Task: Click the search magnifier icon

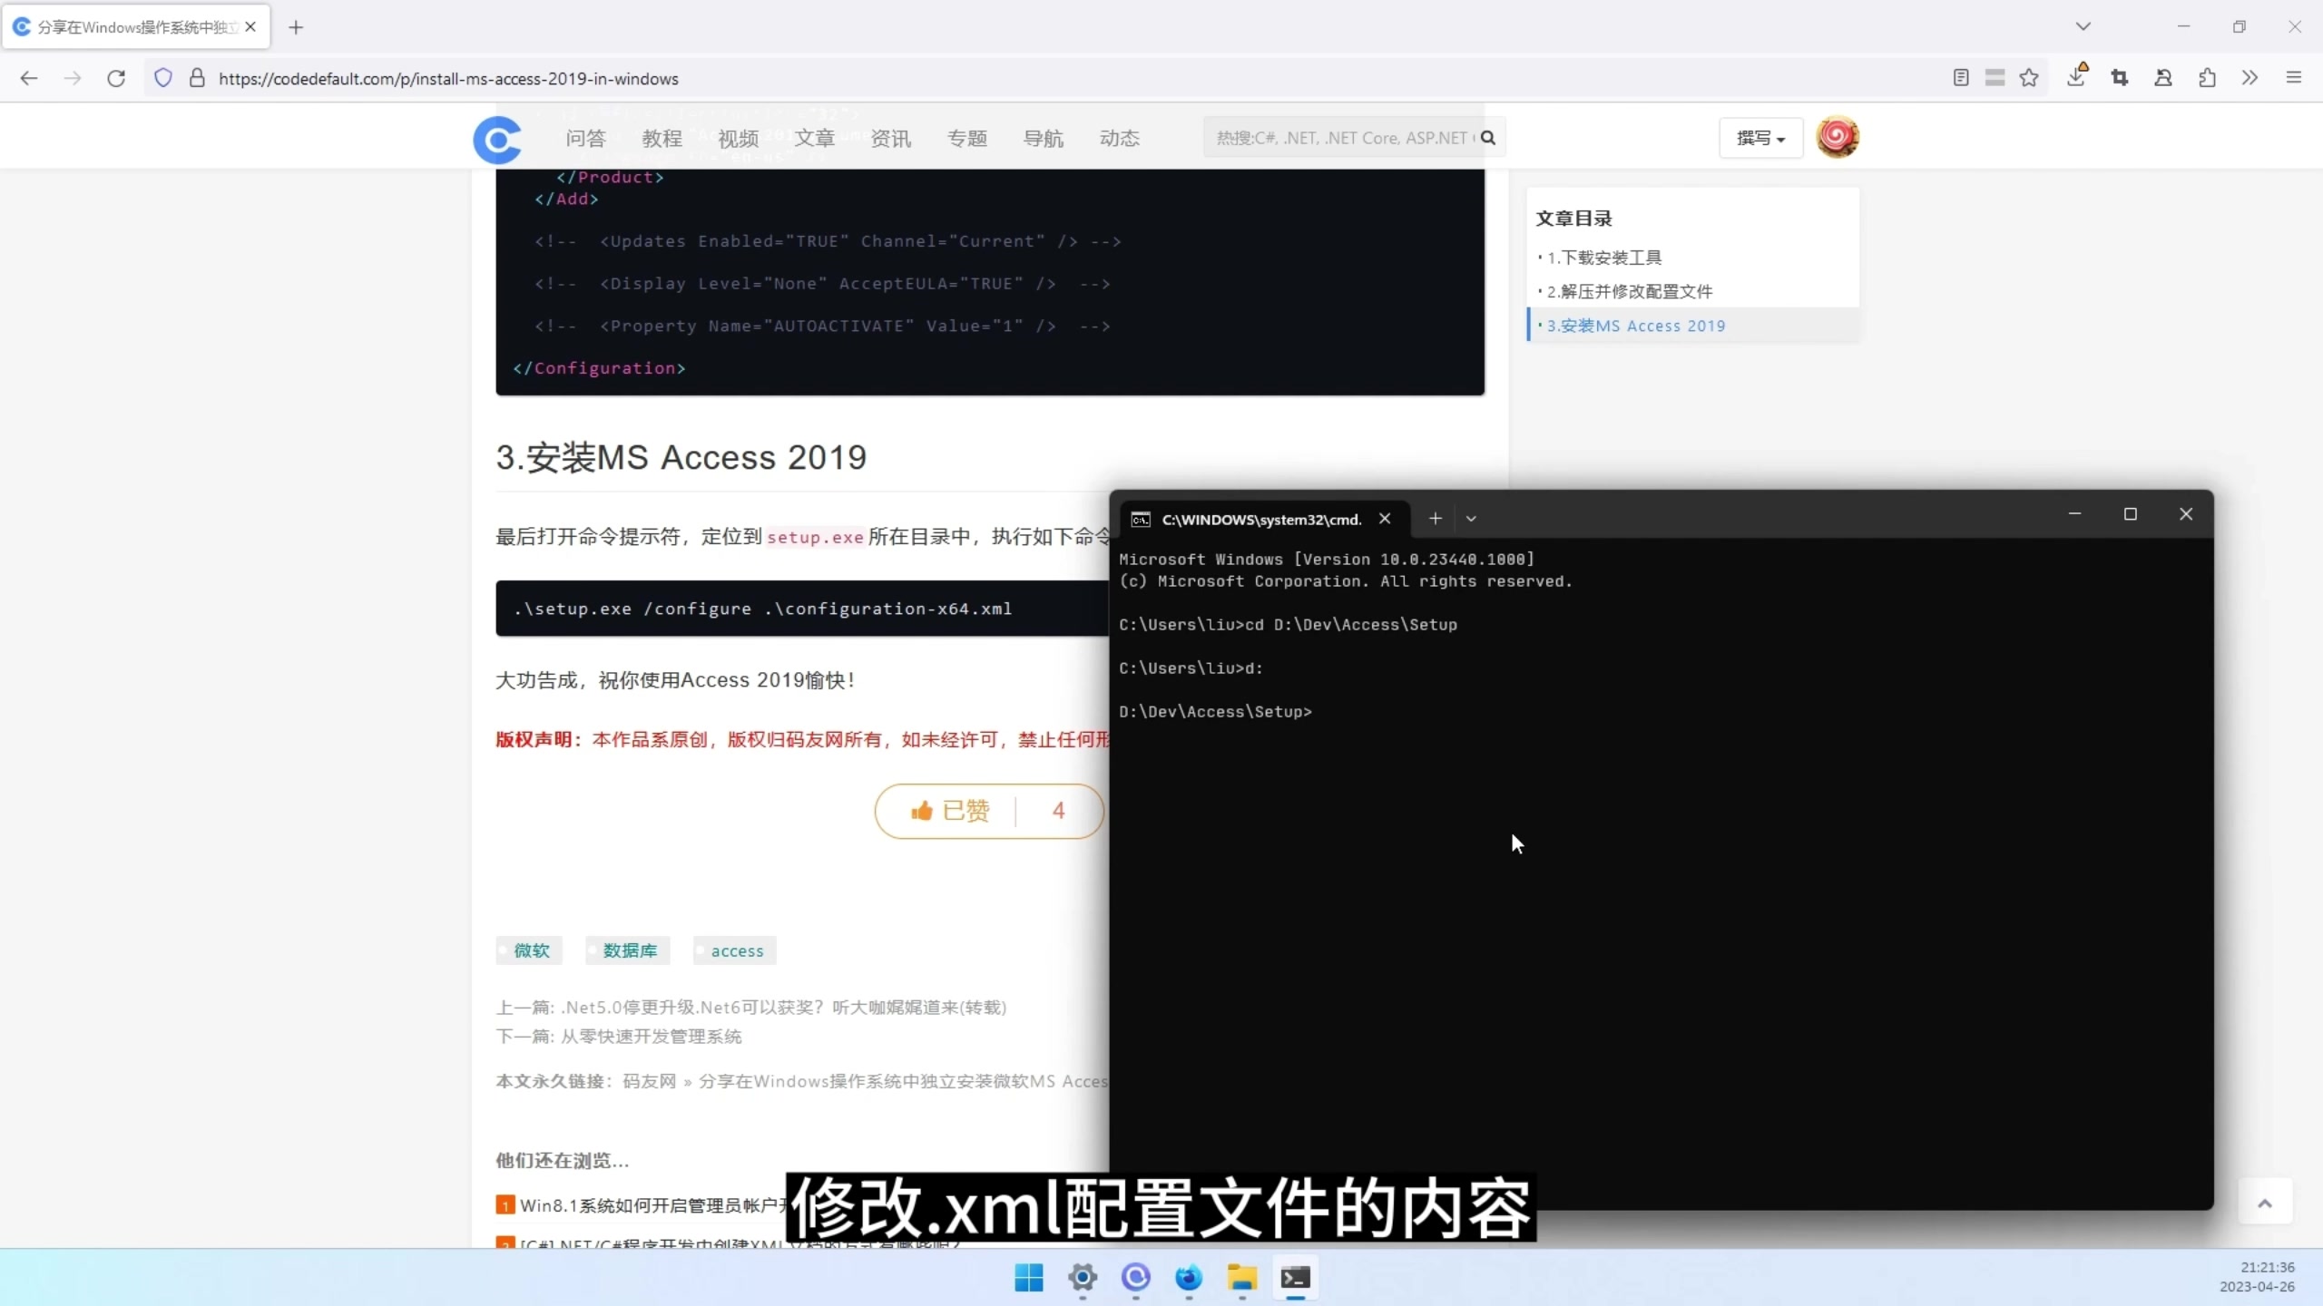Action: tap(1488, 138)
